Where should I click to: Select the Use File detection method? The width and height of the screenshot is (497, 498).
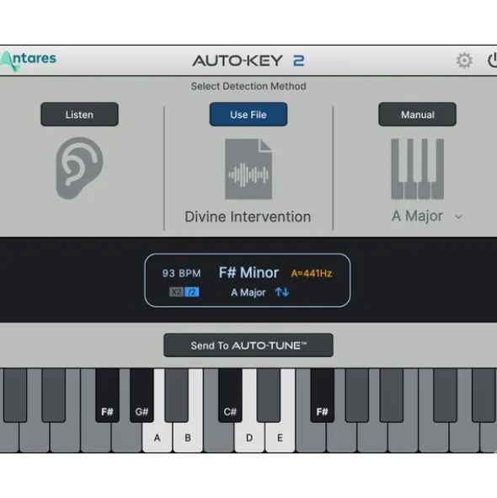tap(248, 115)
